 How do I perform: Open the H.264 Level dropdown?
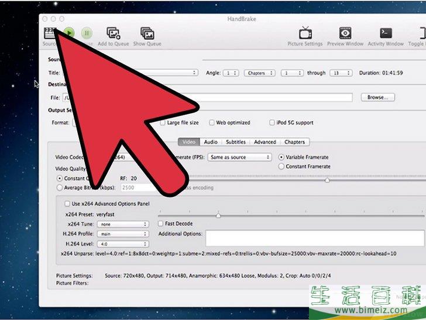[x=123, y=244]
